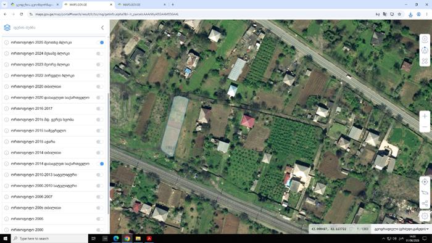This screenshot has height=243, width=432.
Task: Locate my position with the crosshair icon
Action: click(425, 182)
